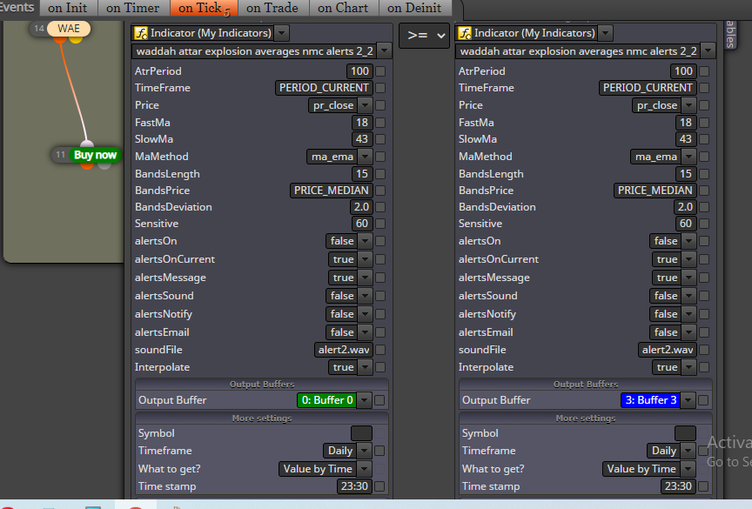Select the WAE block node
Viewport: 752px width, 509px height.
point(69,28)
